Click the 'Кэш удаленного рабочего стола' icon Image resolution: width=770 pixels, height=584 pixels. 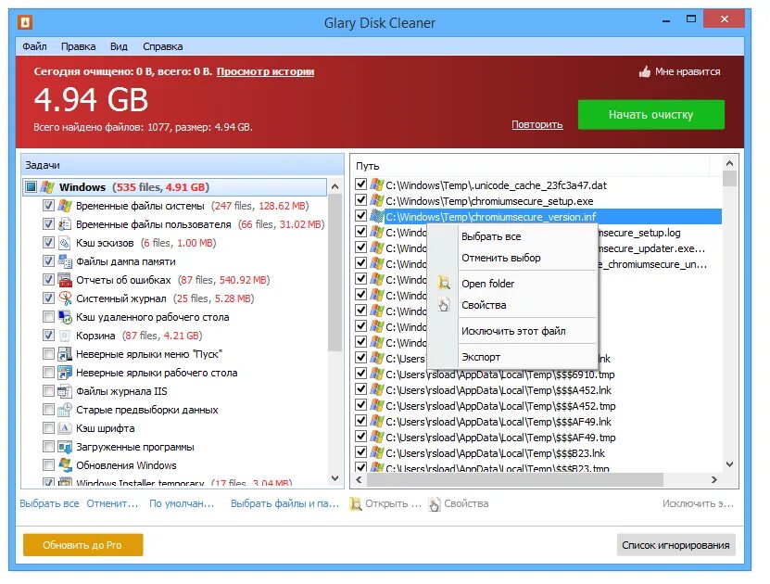65,317
